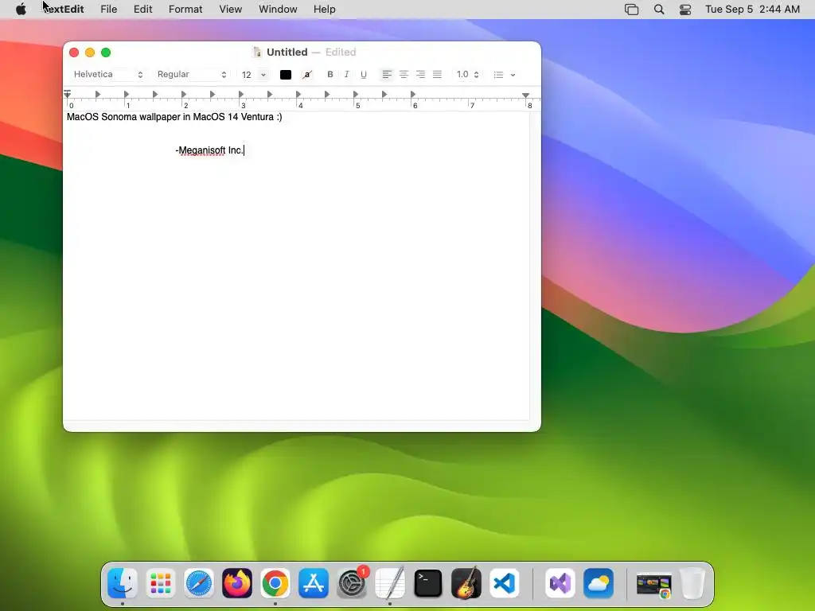The image size is (815, 611).
Task: Open Control Center in menu bar
Action: click(685, 10)
